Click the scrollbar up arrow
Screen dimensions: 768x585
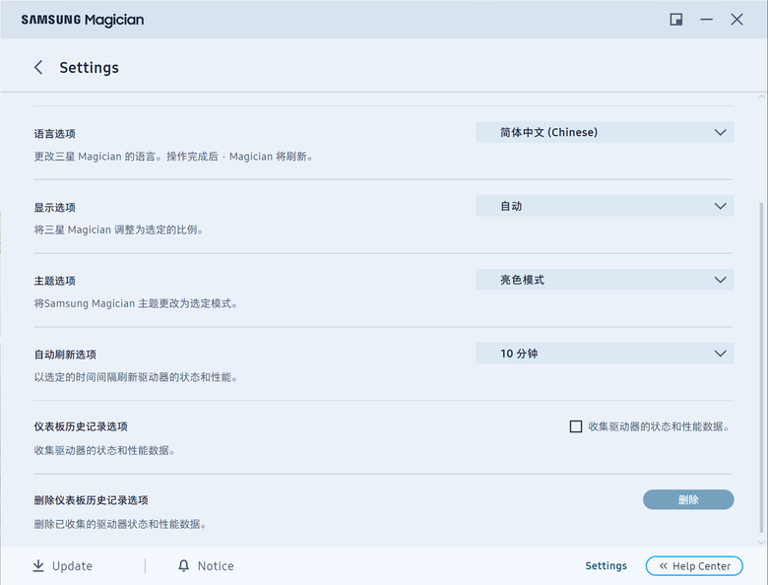coord(761,97)
